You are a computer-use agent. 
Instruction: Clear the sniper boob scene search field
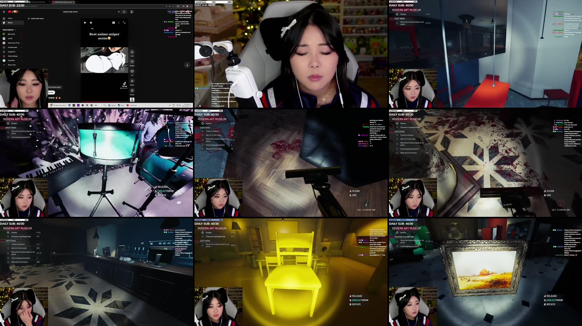pyautogui.click(x=119, y=12)
